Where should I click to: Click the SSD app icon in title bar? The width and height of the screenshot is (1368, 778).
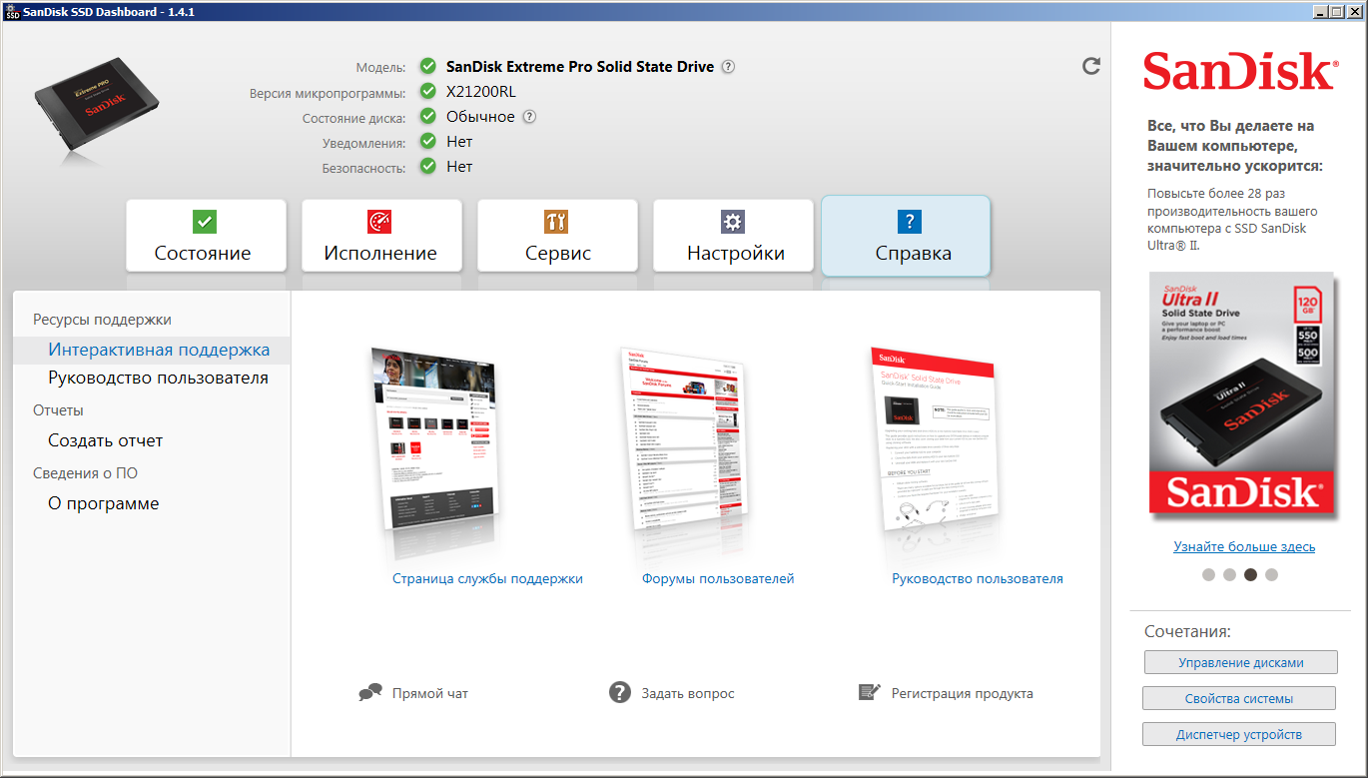click(12, 11)
